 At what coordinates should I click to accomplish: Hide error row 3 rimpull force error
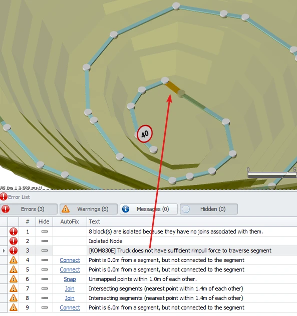pyautogui.click(x=45, y=250)
